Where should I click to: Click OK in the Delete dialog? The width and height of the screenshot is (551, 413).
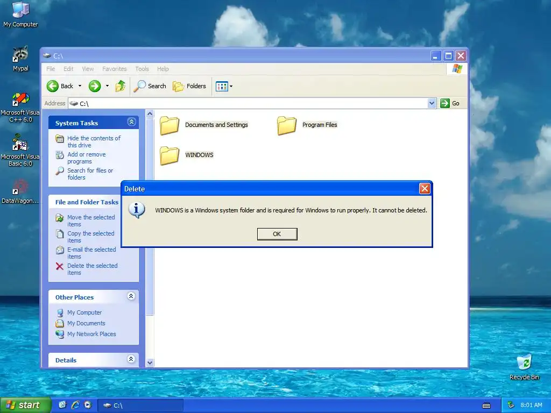(277, 234)
